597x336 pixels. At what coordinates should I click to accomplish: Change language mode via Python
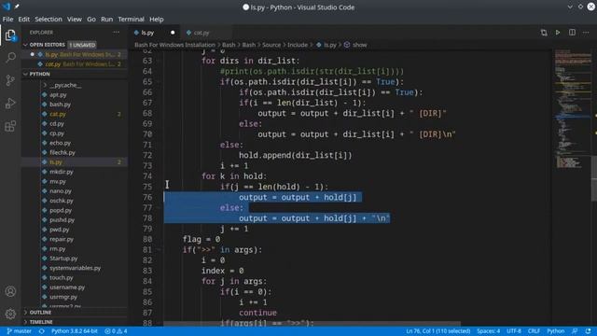coord(556,331)
